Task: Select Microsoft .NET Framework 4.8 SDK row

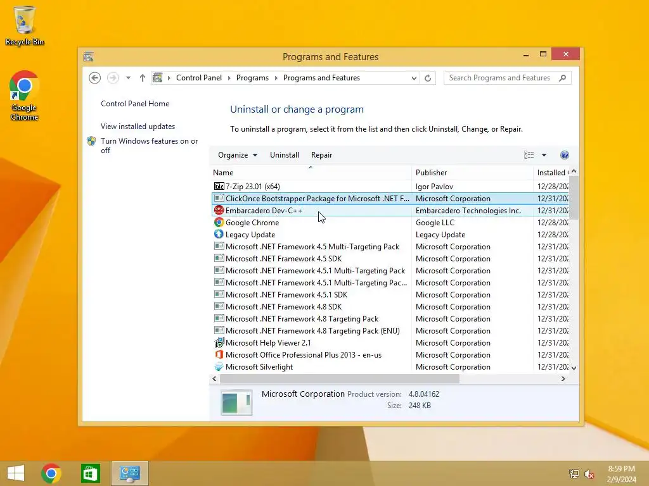Action: pos(390,307)
